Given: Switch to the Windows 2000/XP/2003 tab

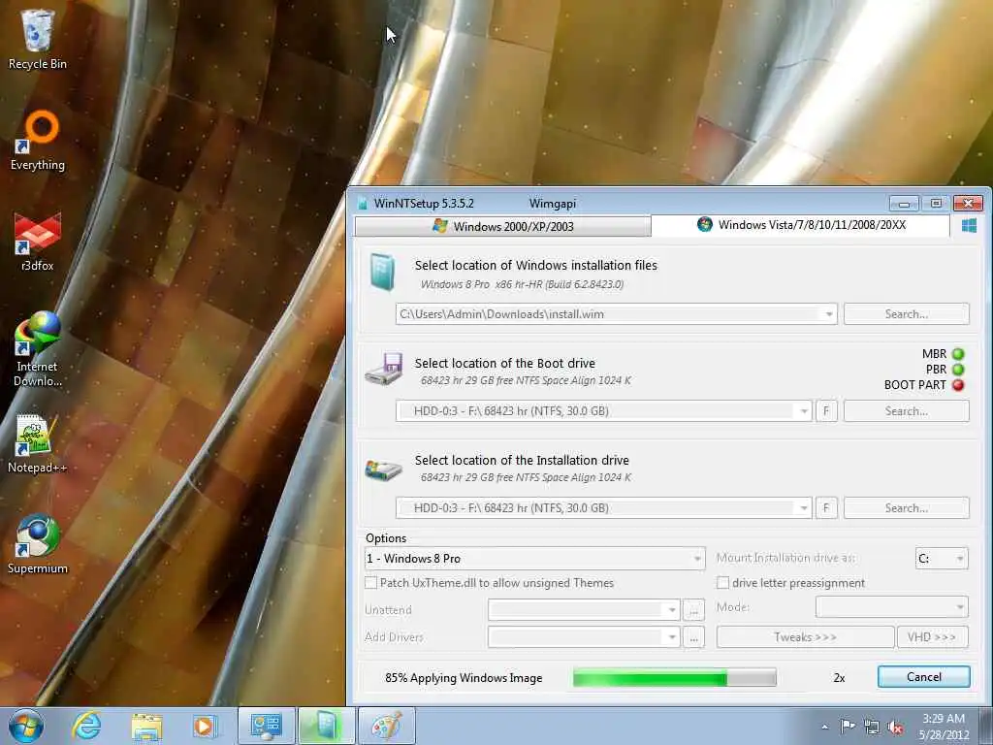Looking at the screenshot, I should pos(503,226).
